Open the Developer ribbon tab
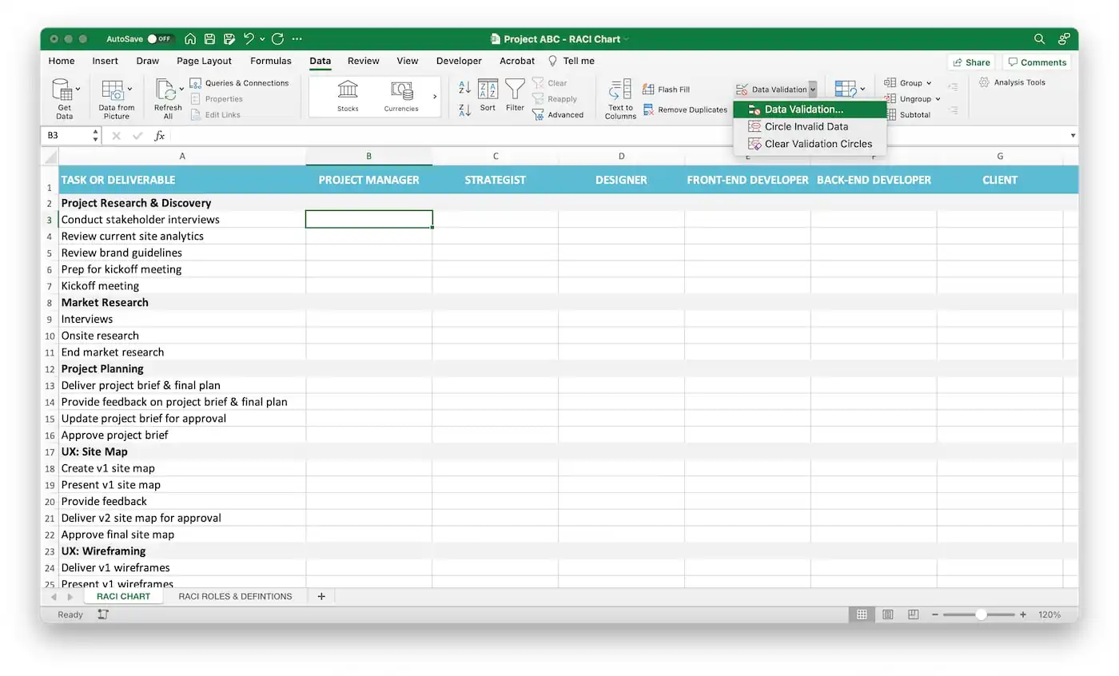 click(459, 61)
